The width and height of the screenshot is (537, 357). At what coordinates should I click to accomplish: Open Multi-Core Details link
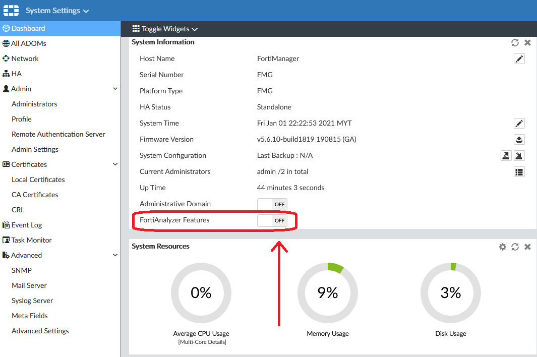click(201, 342)
